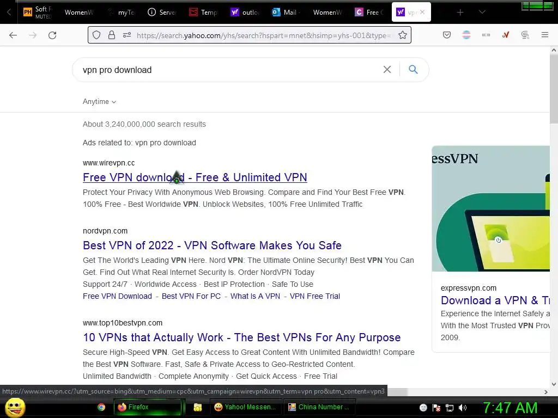Open the Temp mail tab
The image size is (558, 418).
coord(204,12)
